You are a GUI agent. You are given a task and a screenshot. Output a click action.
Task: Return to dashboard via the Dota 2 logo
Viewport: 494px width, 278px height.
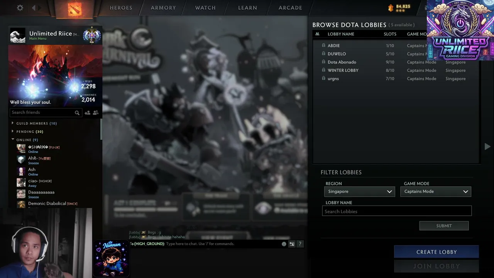click(74, 8)
